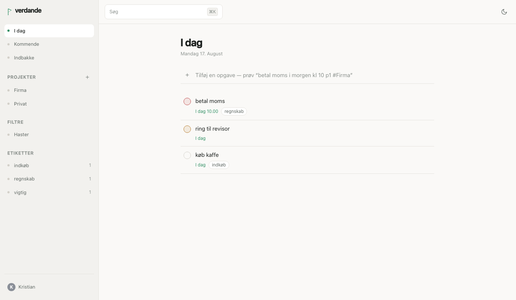
Task: Click the Mandag 17. August date text
Action: [x=202, y=54]
